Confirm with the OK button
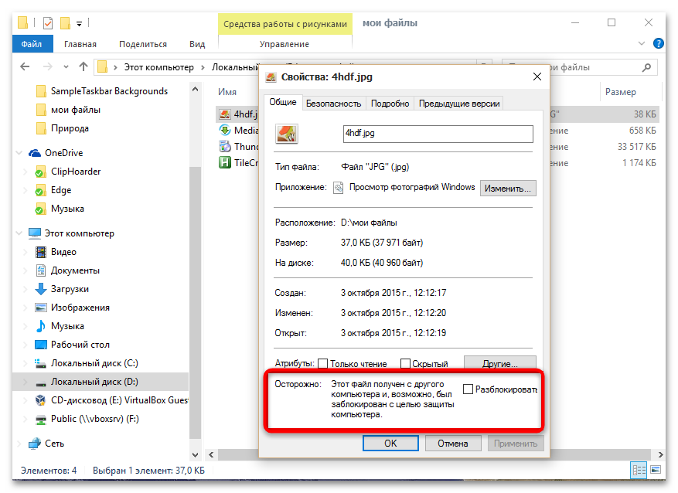Image resolution: width=678 pixels, height=493 pixels. coord(390,444)
